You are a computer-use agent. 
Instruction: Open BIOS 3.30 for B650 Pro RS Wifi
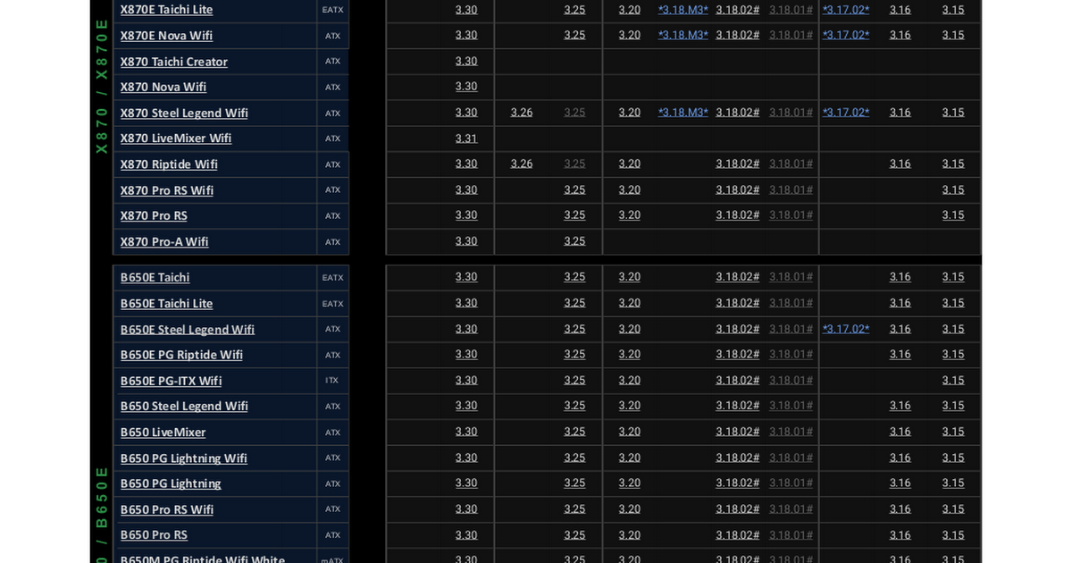[x=466, y=508]
